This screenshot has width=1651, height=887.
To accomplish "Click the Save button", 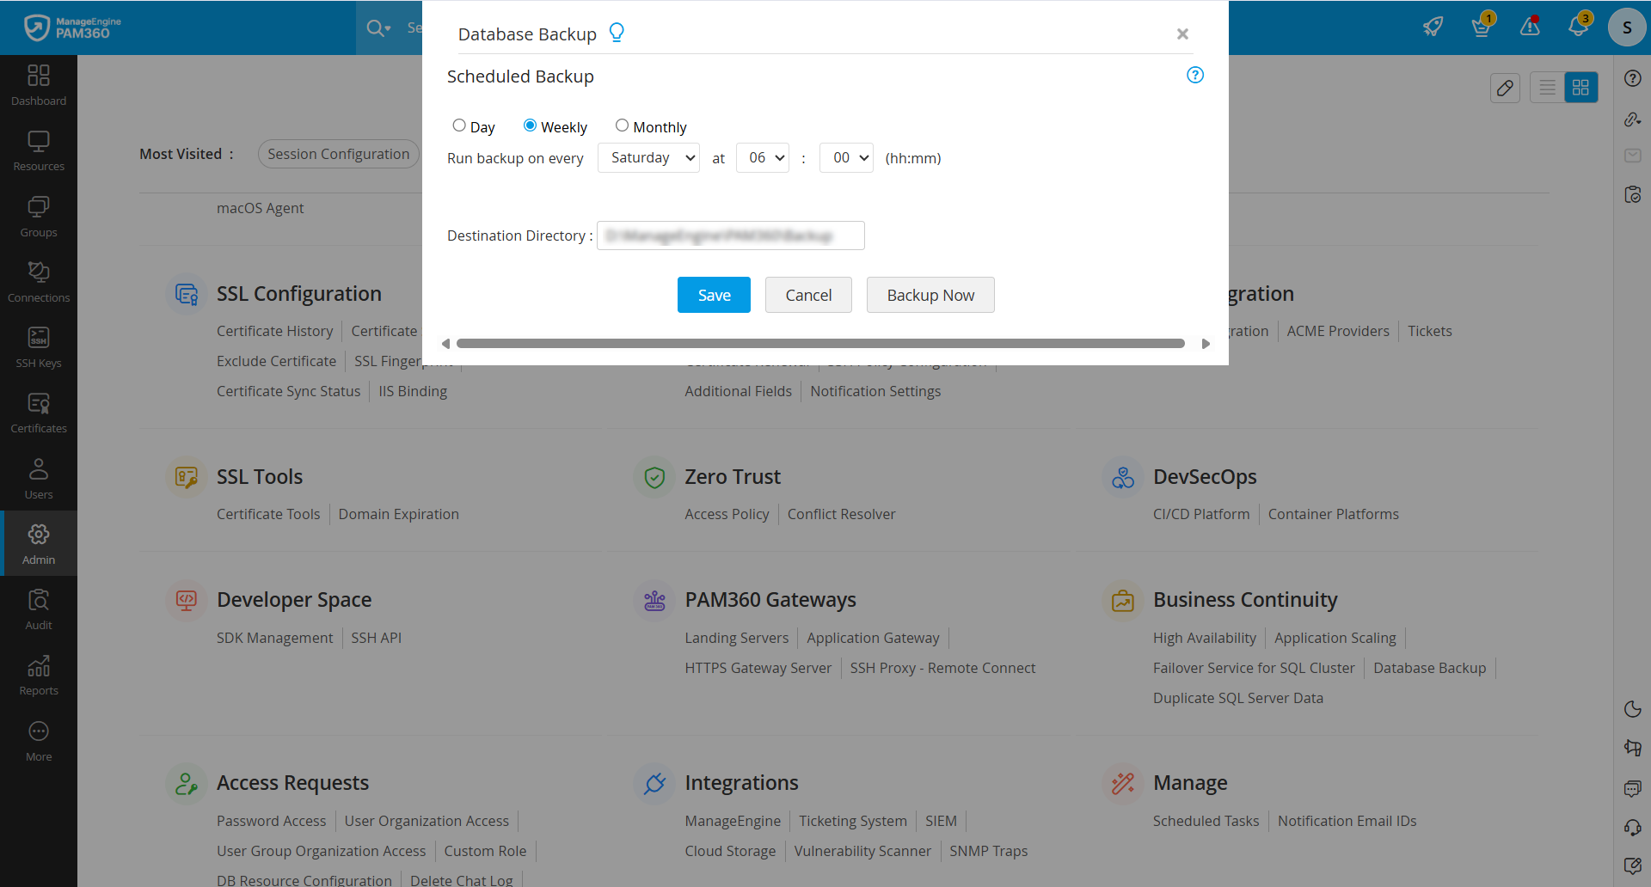I will click(714, 295).
